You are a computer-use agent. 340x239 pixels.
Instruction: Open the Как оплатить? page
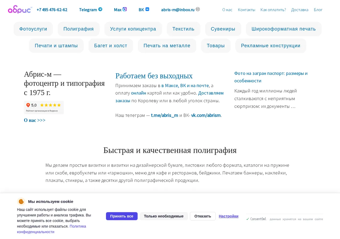273,10
